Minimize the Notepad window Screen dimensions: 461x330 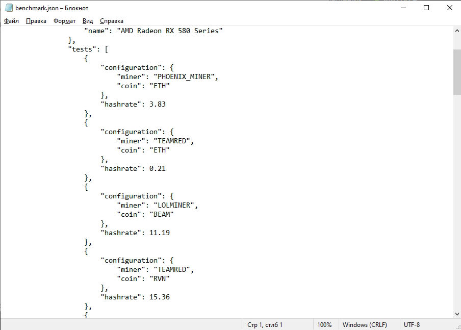coord(403,8)
